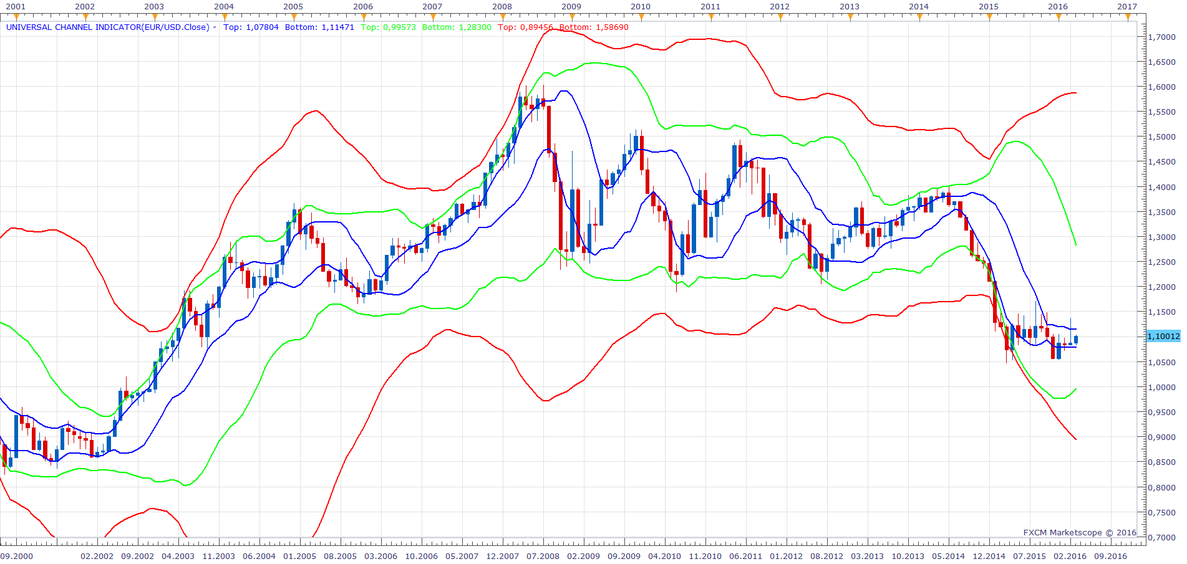
Task: Click the 2009 year marker
Action: [572, 17]
